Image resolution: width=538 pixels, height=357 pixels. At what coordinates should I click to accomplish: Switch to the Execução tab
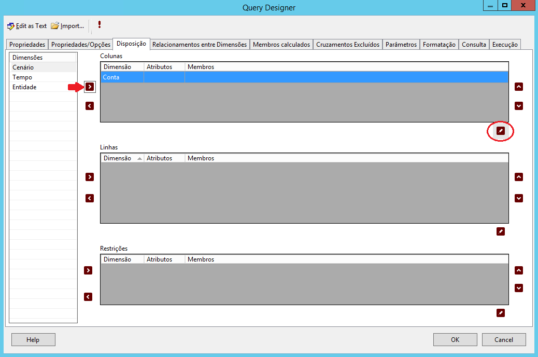pos(505,45)
